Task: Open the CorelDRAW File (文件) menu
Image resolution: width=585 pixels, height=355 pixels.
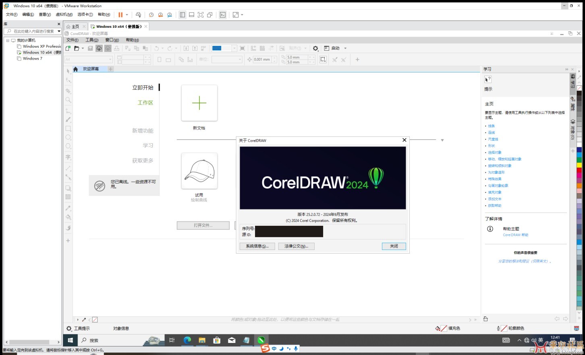Action: 73,40
